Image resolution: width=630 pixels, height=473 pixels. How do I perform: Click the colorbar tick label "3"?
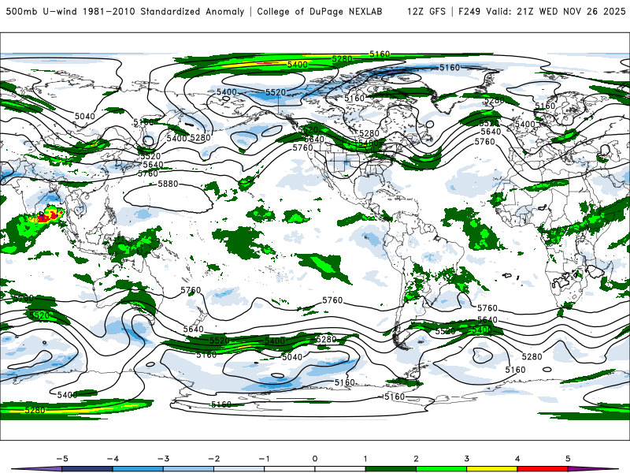[466, 459]
